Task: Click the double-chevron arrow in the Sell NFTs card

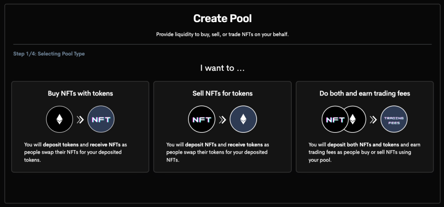Action: pyautogui.click(x=222, y=119)
